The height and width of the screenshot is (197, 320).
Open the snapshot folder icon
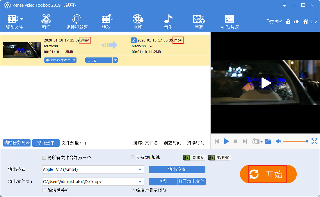coord(268,141)
